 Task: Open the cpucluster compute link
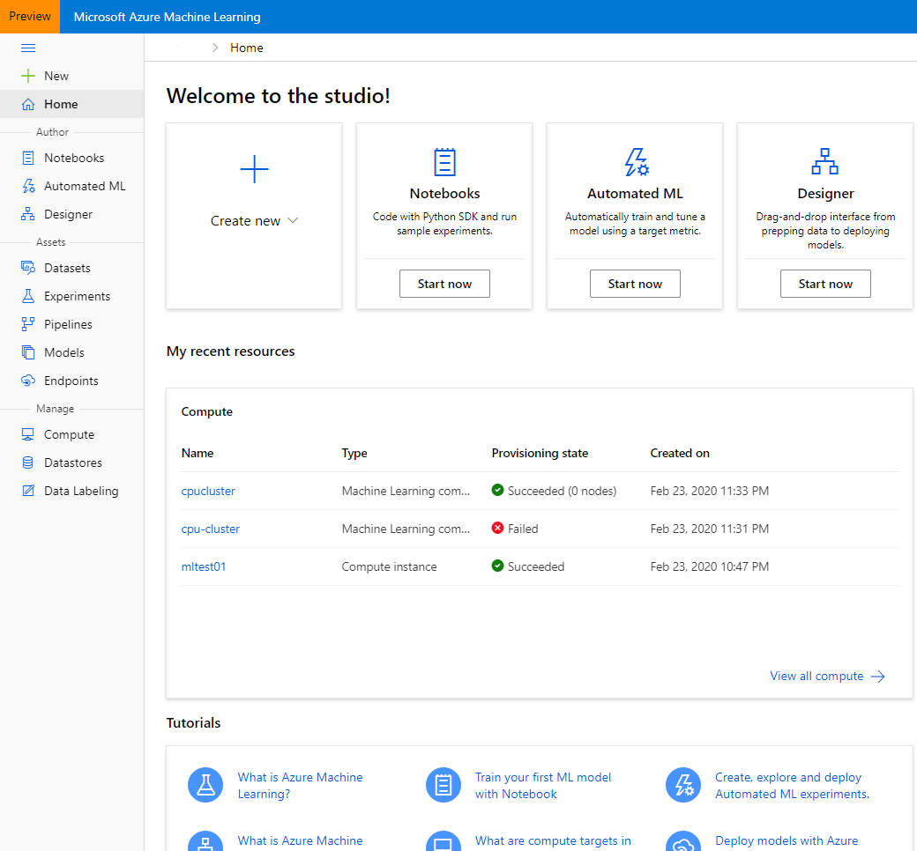[208, 491]
